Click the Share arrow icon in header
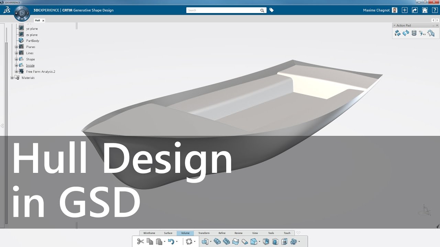The width and height of the screenshot is (440, 247). [x=415, y=10]
